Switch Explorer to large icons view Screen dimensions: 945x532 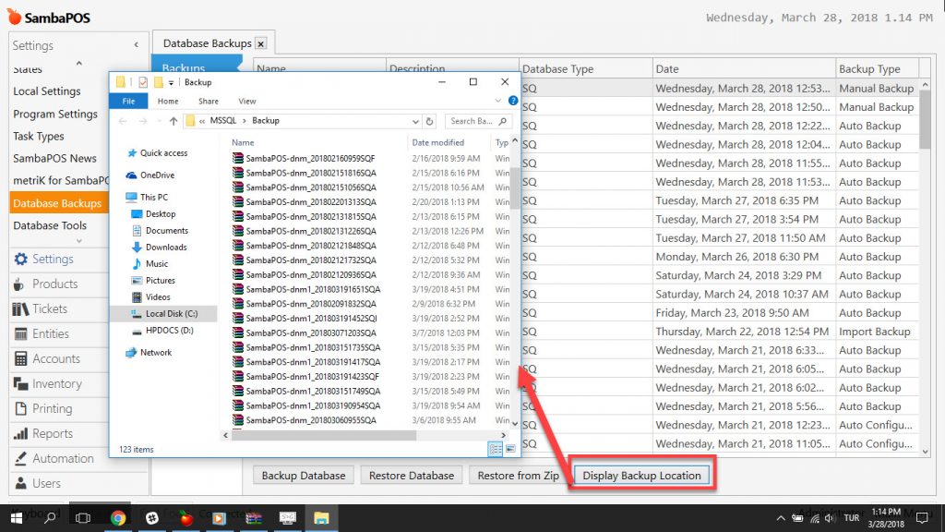click(x=510, y=449)
